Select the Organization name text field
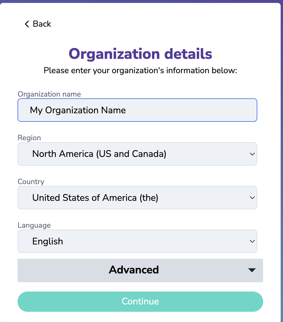 [x=137, y=110]
